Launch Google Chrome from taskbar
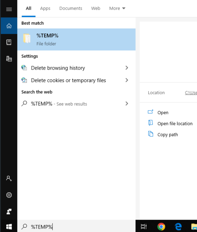This screenshot has width=197, height=232. click(161, 227)
